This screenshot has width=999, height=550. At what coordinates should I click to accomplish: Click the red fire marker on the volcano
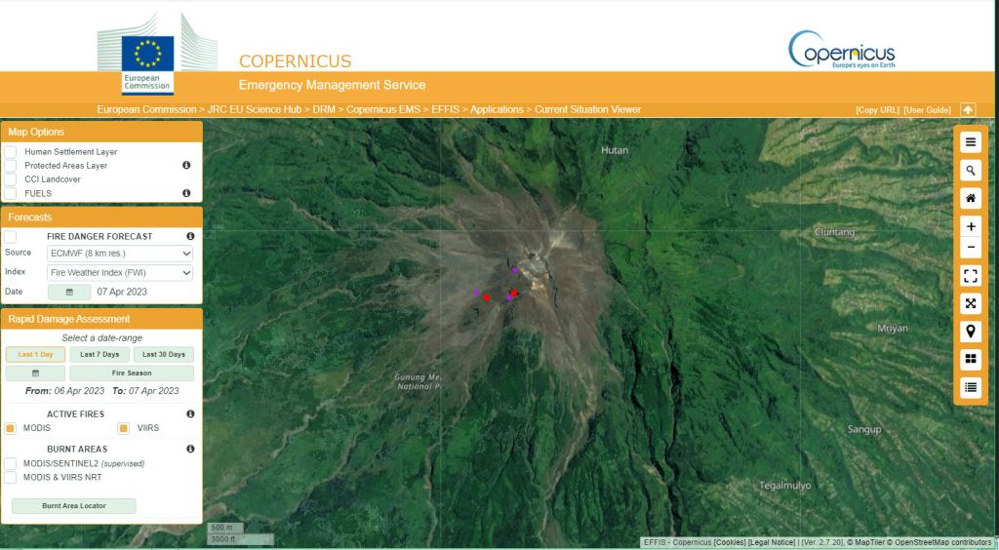pyautogui.click(x=486, y=296)
